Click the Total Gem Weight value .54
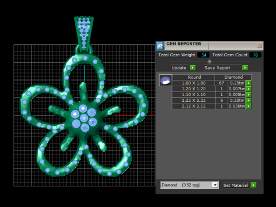The image size is (276, 207). (203, 55)
